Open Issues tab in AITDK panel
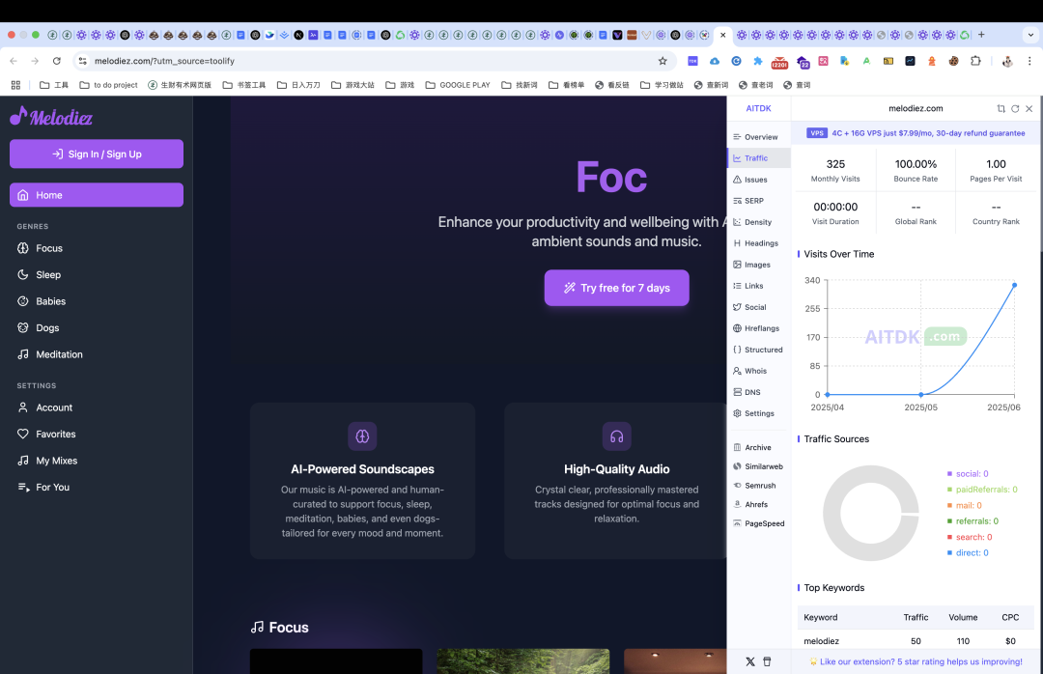The width and height of the screenshot is (1043, 674). pyautogui.click(x=758, y=180)
